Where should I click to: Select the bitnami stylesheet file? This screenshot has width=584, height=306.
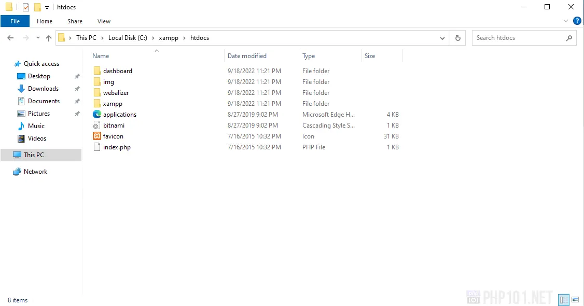pyautogui.click(x=114, y=126)
